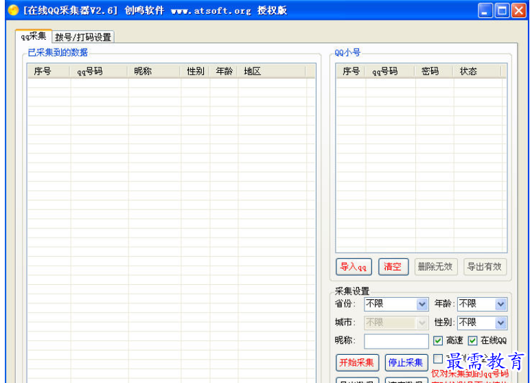Click the 地区 column header

pyautogui.click(x=271, y=71)
